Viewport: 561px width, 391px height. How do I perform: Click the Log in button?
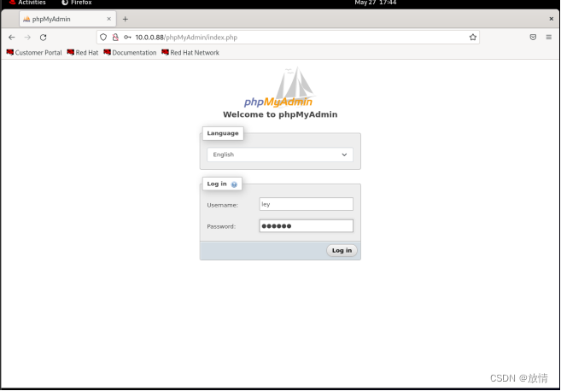click(342, 250)
